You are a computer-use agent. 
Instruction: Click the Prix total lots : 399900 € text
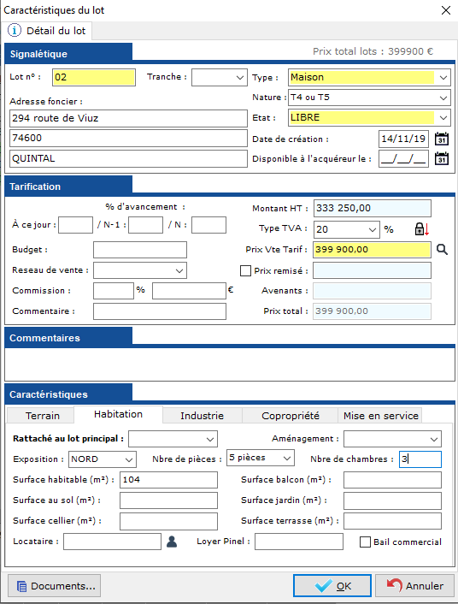373,51
